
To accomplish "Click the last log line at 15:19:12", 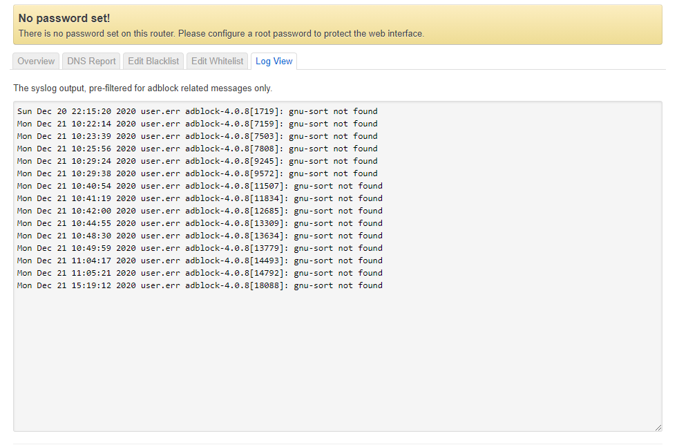I will [x=200, y=285].
